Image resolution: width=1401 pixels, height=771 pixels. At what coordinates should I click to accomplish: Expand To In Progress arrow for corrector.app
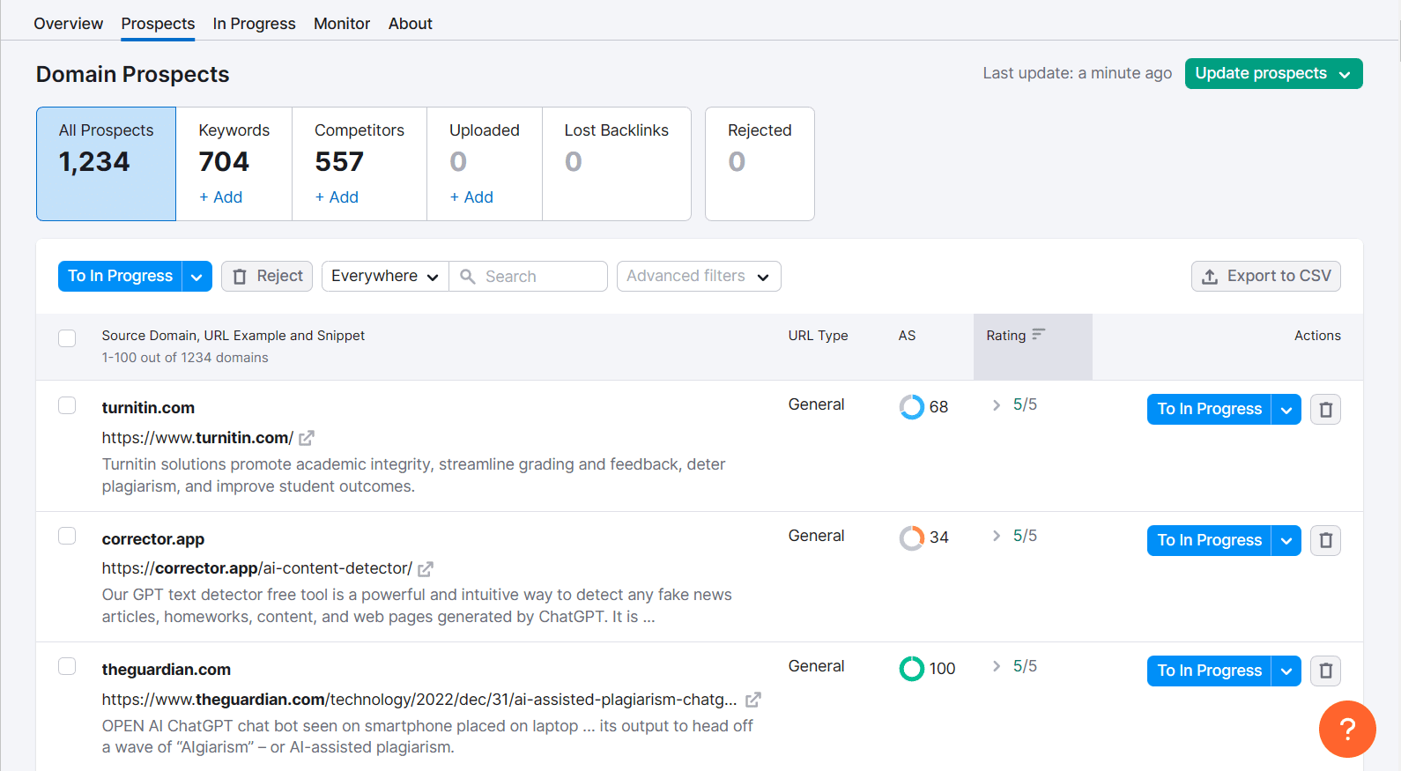tap(1286, 540)
